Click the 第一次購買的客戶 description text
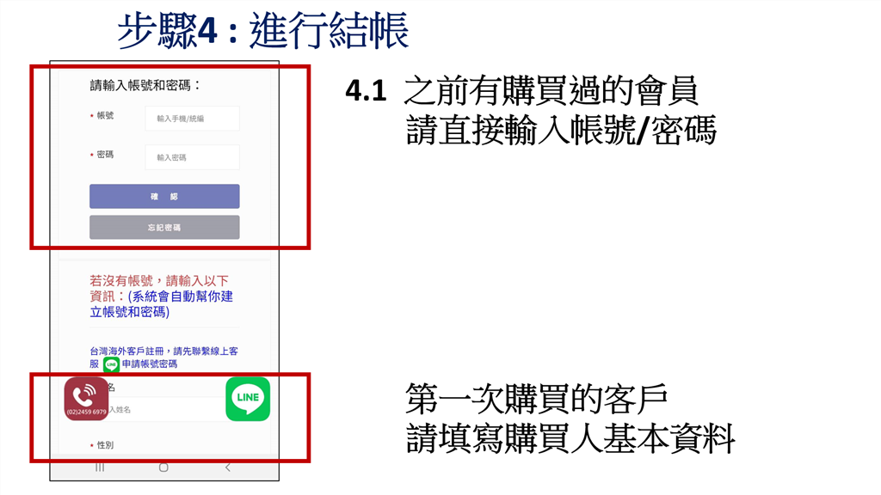This screenshot has width=881, height=495. point(537,399)
